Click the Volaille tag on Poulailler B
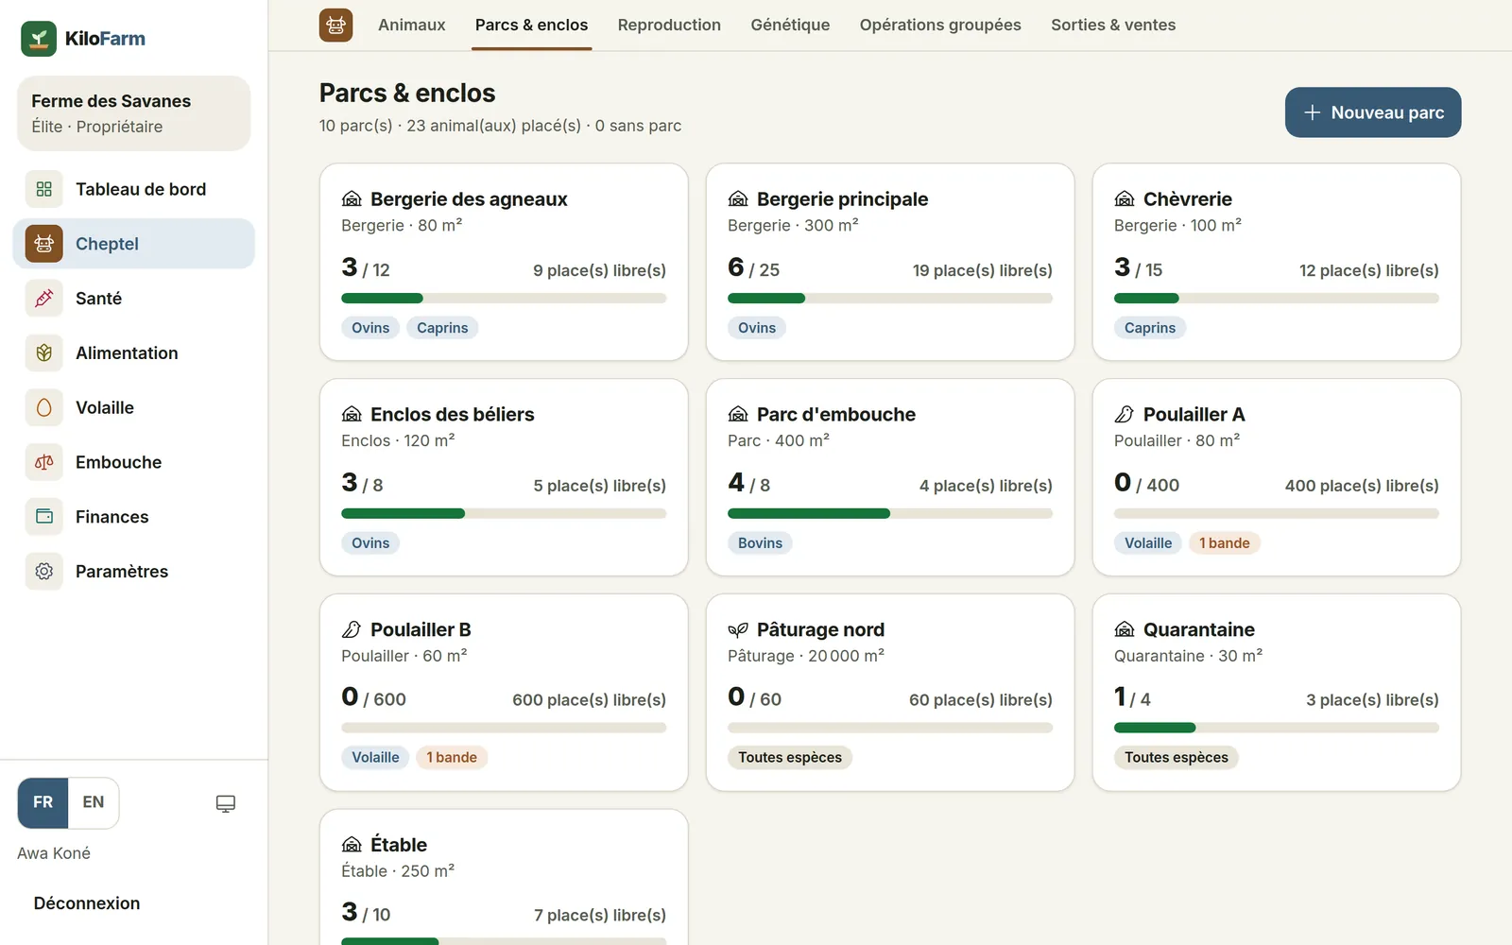The height and width of the screenshot is (945, 1512). coord(375,758)
